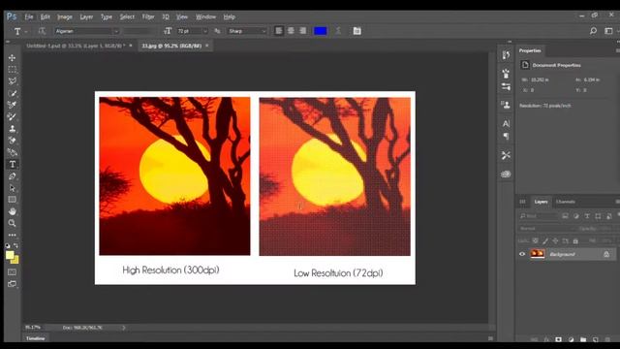Open the Edit Toolbar three-dots button
Image resolution: width=620 pixels, height=349 pixels.
click(x=13, y=235)
